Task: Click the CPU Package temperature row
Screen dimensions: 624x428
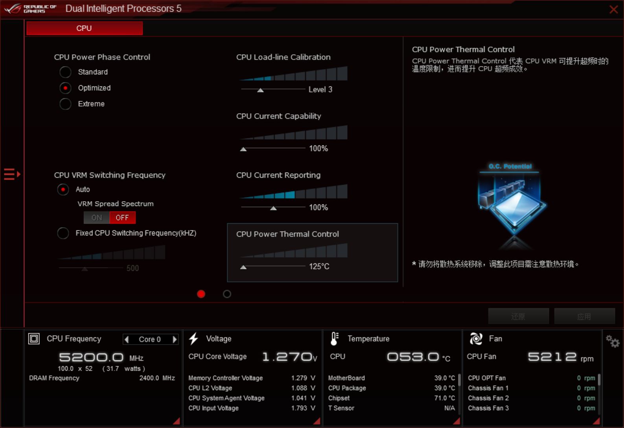Action: (x=392, y=388)
